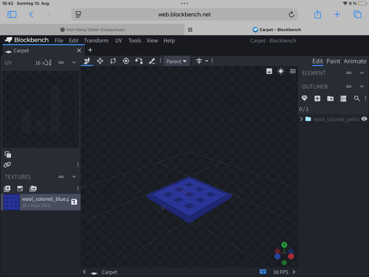369x277 pixels.
Task: Click keyboard icon in status bar
Action: (263, 272)
